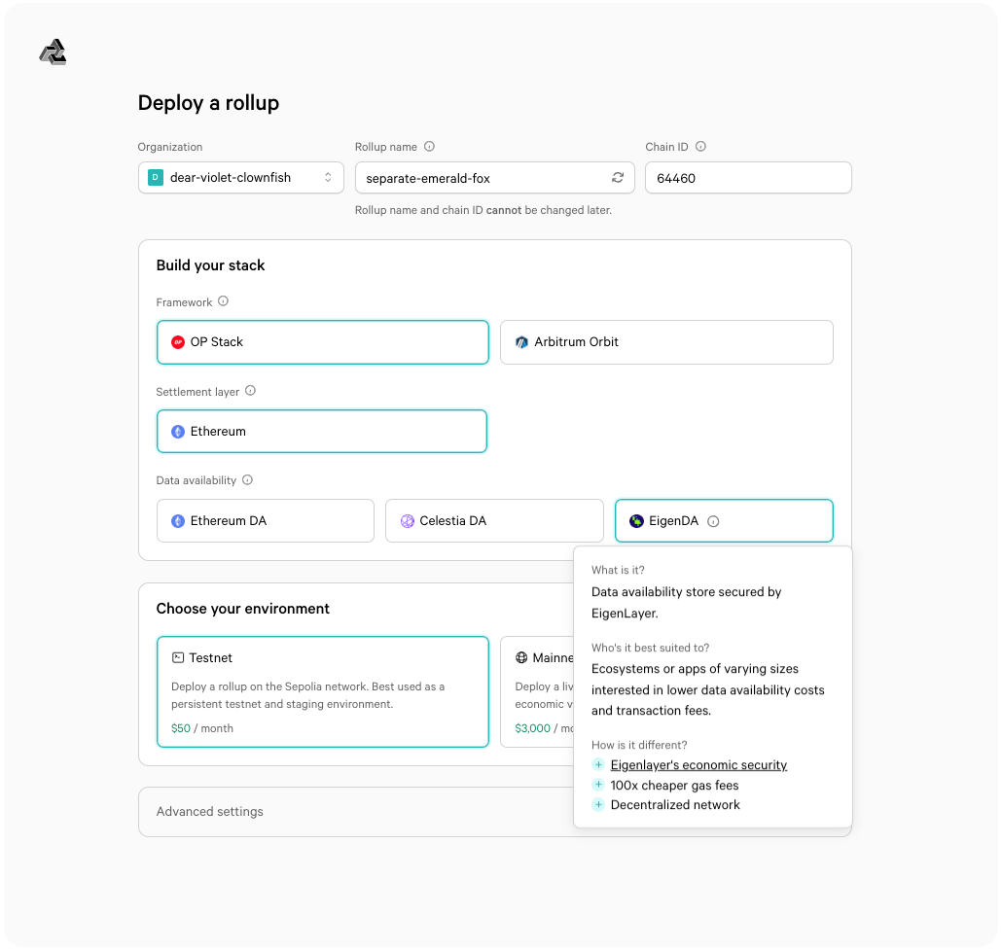Screen dimensions: 1002x950
Task: Select the EigenDA option
Action: point(724,520)
